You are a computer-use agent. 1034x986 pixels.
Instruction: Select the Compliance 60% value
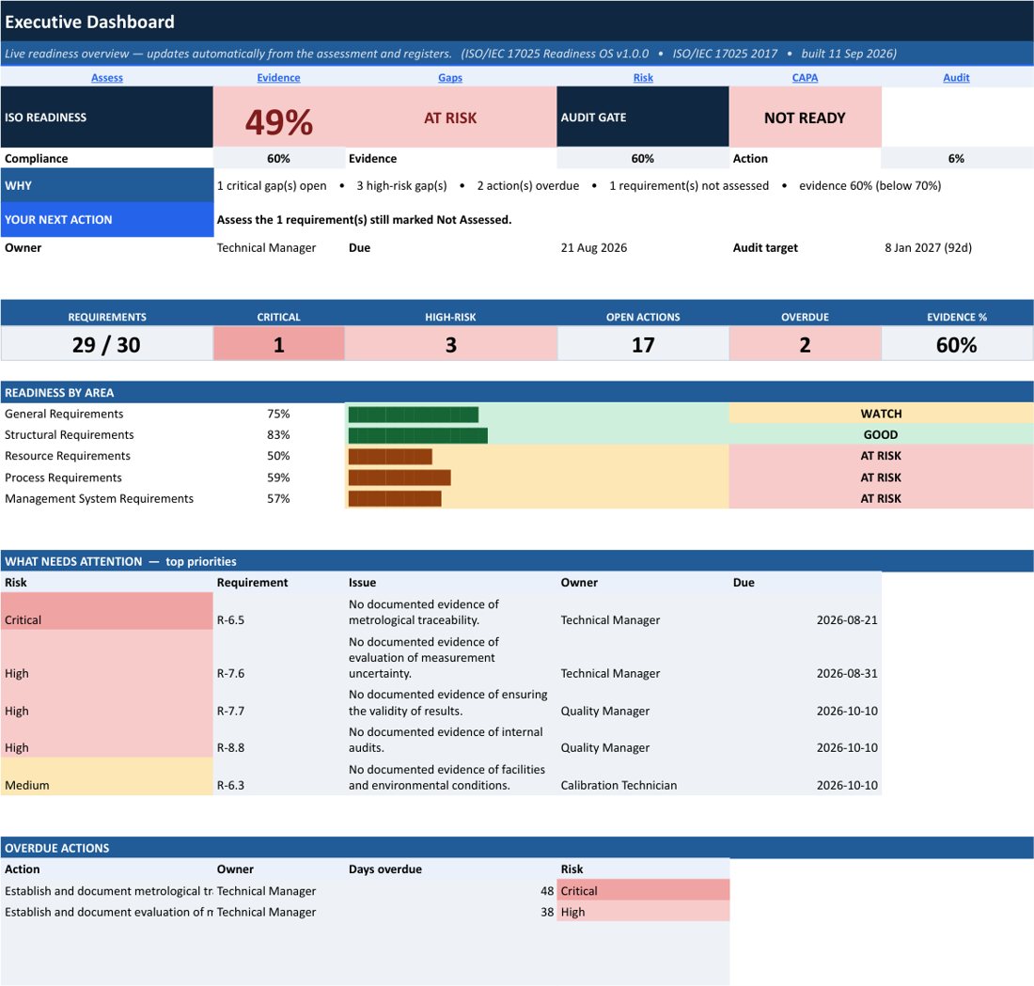(278, 158)
